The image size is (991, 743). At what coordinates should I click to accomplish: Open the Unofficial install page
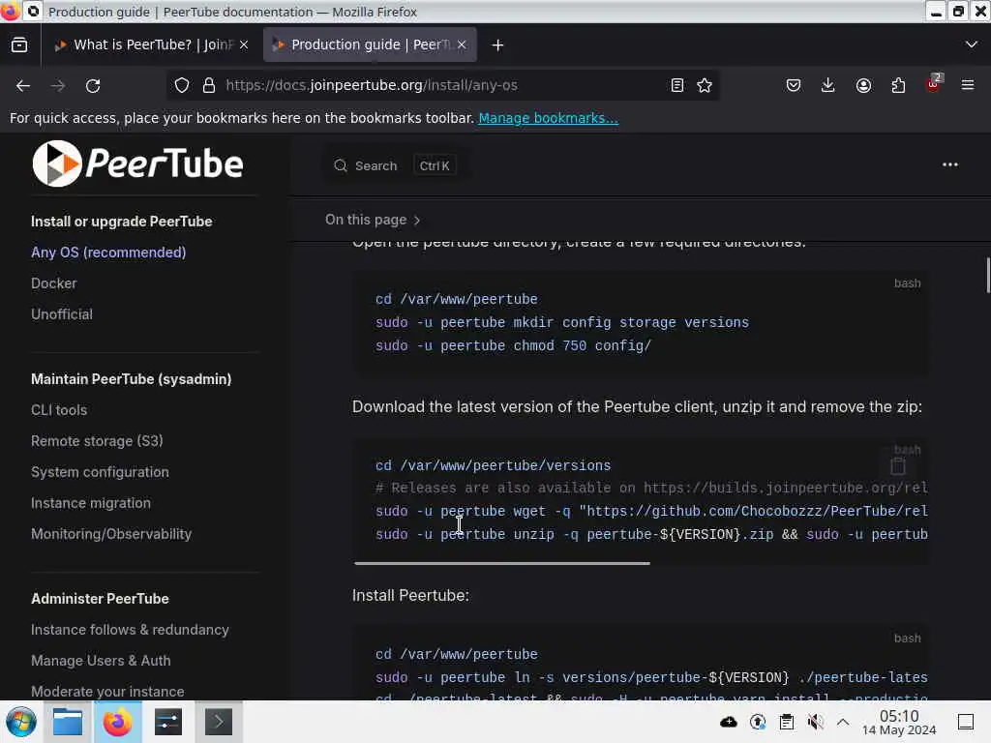coord(62,314)
